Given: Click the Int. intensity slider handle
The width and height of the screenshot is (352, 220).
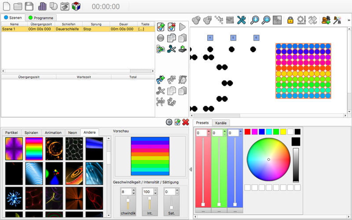Looking at the screenshot, I should tap(150, 198).
